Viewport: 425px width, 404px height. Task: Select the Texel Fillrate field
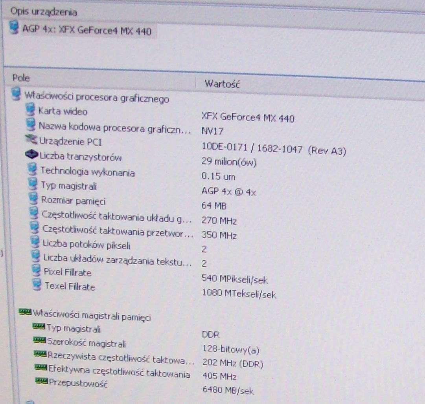click(x=70, y=286)
